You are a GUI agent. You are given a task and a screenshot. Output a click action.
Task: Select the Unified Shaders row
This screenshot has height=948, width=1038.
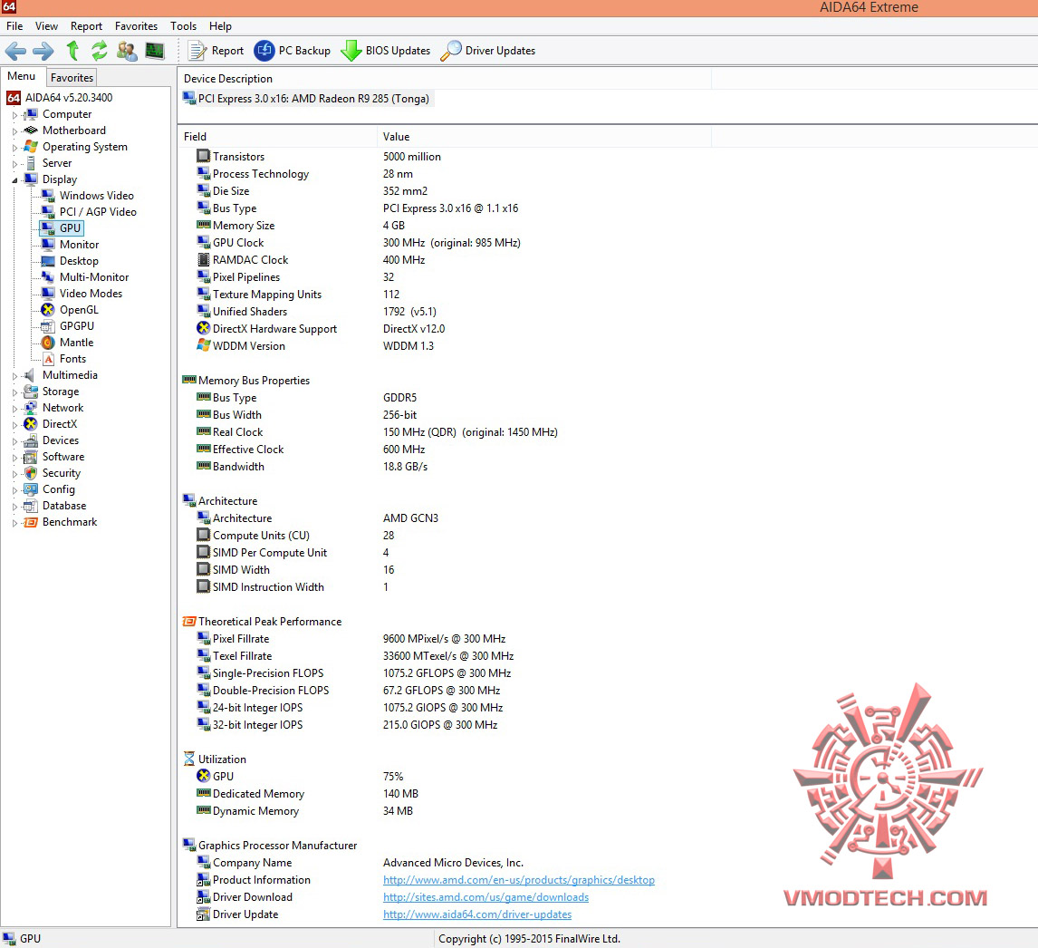(316, 312)
